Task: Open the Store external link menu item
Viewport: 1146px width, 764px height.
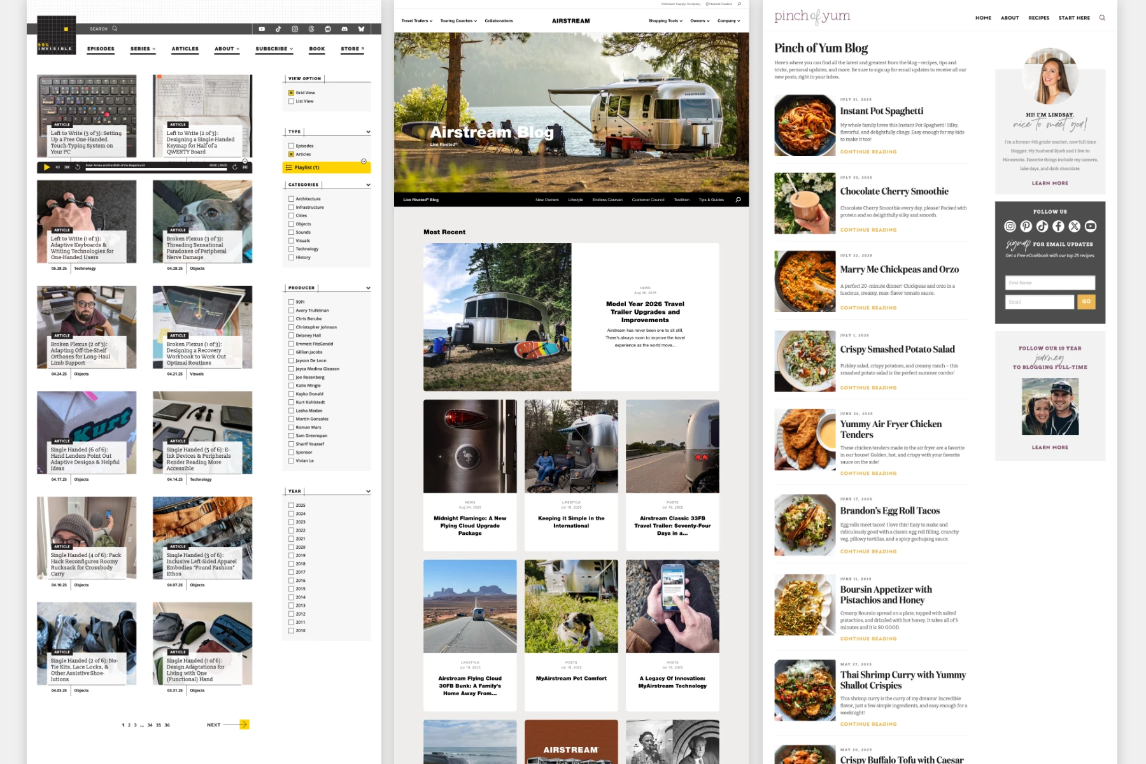Action: [353, 49]
